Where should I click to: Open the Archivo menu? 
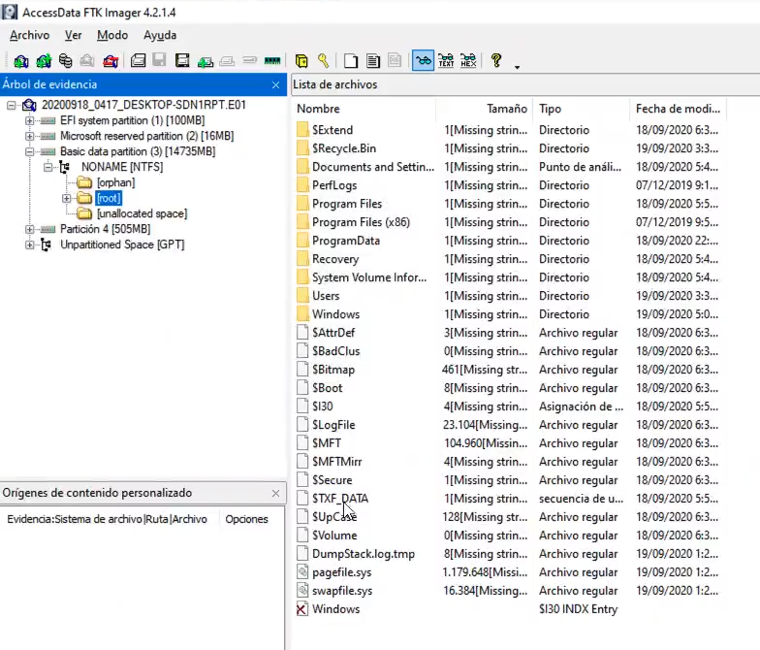(x=29, y=35)
